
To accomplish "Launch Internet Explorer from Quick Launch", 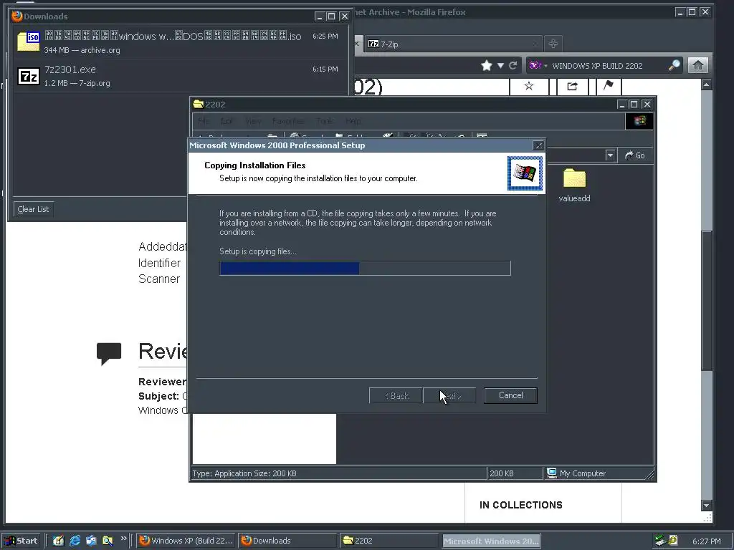I will tap(75, 541).
